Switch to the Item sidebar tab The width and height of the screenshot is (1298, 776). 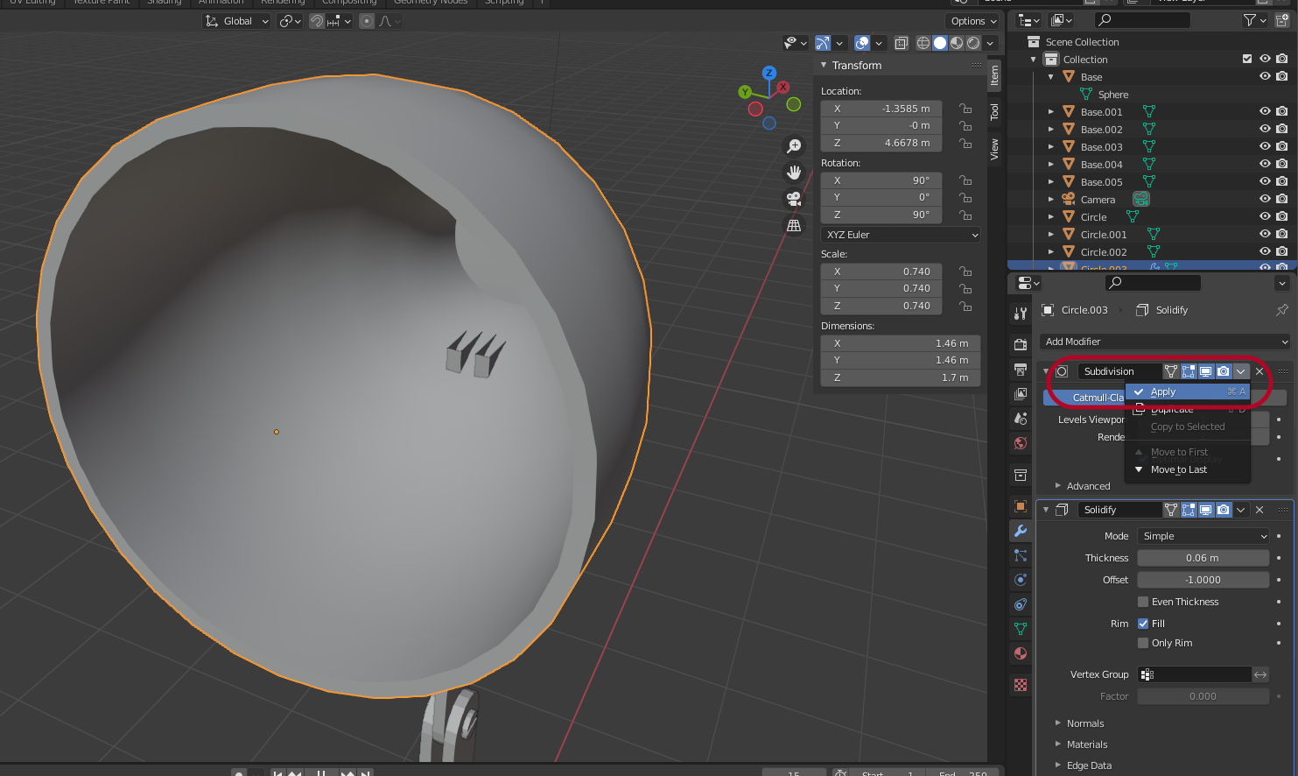(994, 76)
